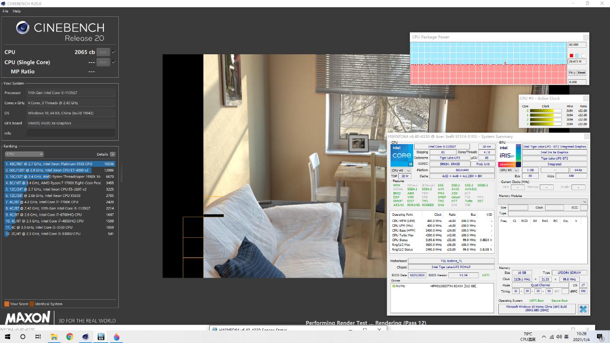Click the CPU Single Core Run button

tap(102, 62)
